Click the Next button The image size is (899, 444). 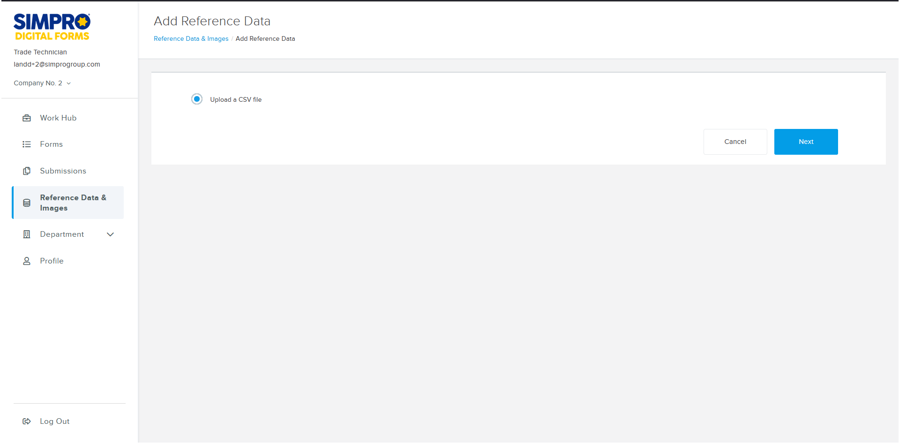pyautogui.click(x=806, y=142)
